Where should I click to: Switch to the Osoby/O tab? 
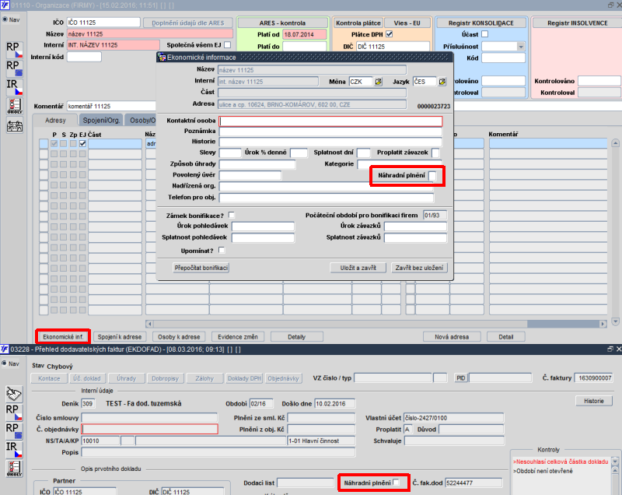[x=141, y=120]
